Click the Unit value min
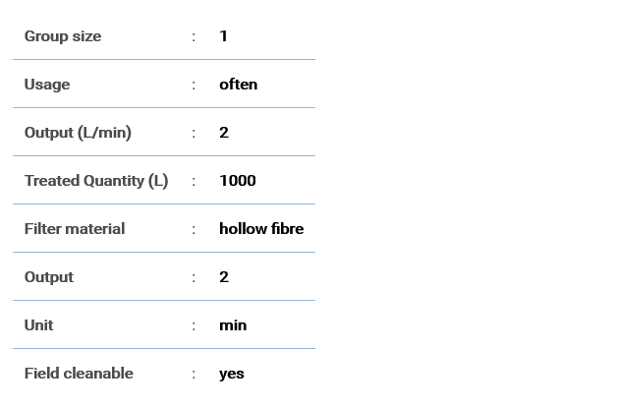Viewport: 617px width, 408px height. [x=233, y=325]
